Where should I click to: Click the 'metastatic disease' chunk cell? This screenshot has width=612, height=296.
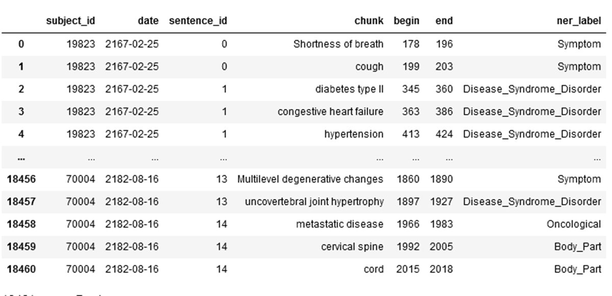(x=340, y=224)
